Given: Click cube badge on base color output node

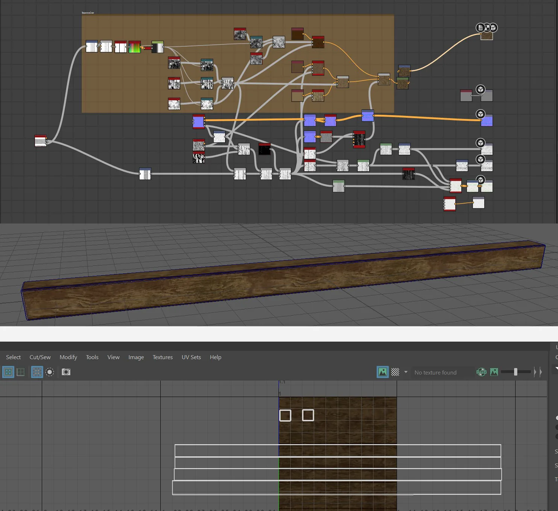Looking at the screenshot, I should pos(493,27).
